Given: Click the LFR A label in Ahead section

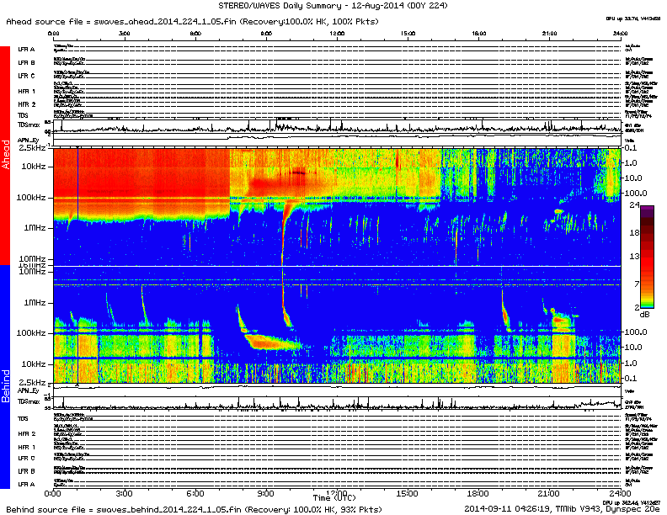Looking at the screenshot, I should tap(26, 50).
